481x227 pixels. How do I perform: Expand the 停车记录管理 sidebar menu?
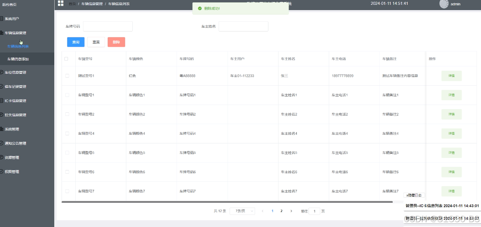[27, 86]
